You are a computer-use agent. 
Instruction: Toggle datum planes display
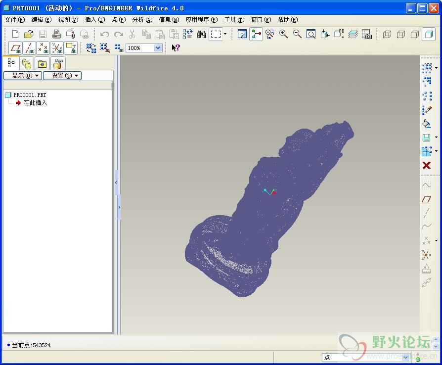[x=15, y=48]
